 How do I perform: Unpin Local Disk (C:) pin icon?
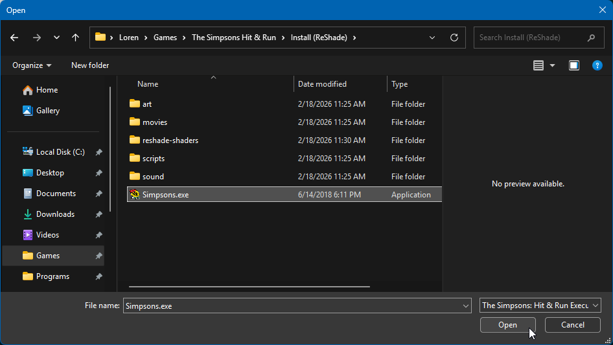[99, 152]
